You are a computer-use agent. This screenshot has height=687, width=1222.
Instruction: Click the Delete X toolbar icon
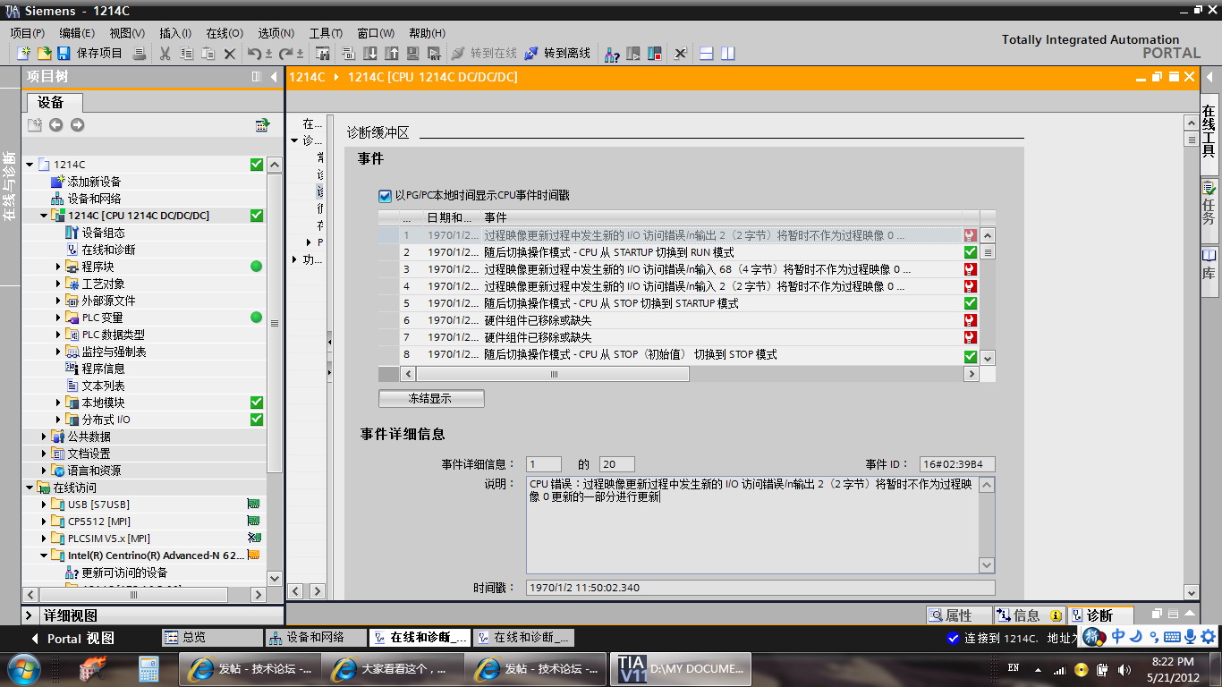229,54
